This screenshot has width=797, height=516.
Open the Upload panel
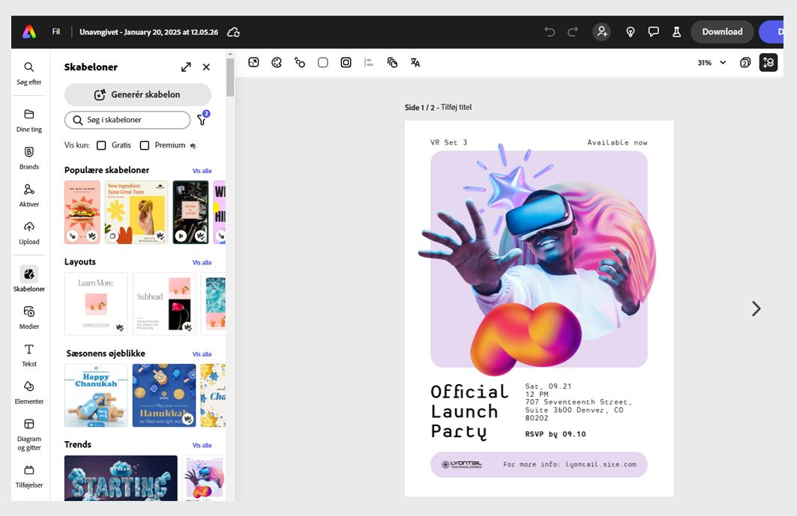(28, 234)
